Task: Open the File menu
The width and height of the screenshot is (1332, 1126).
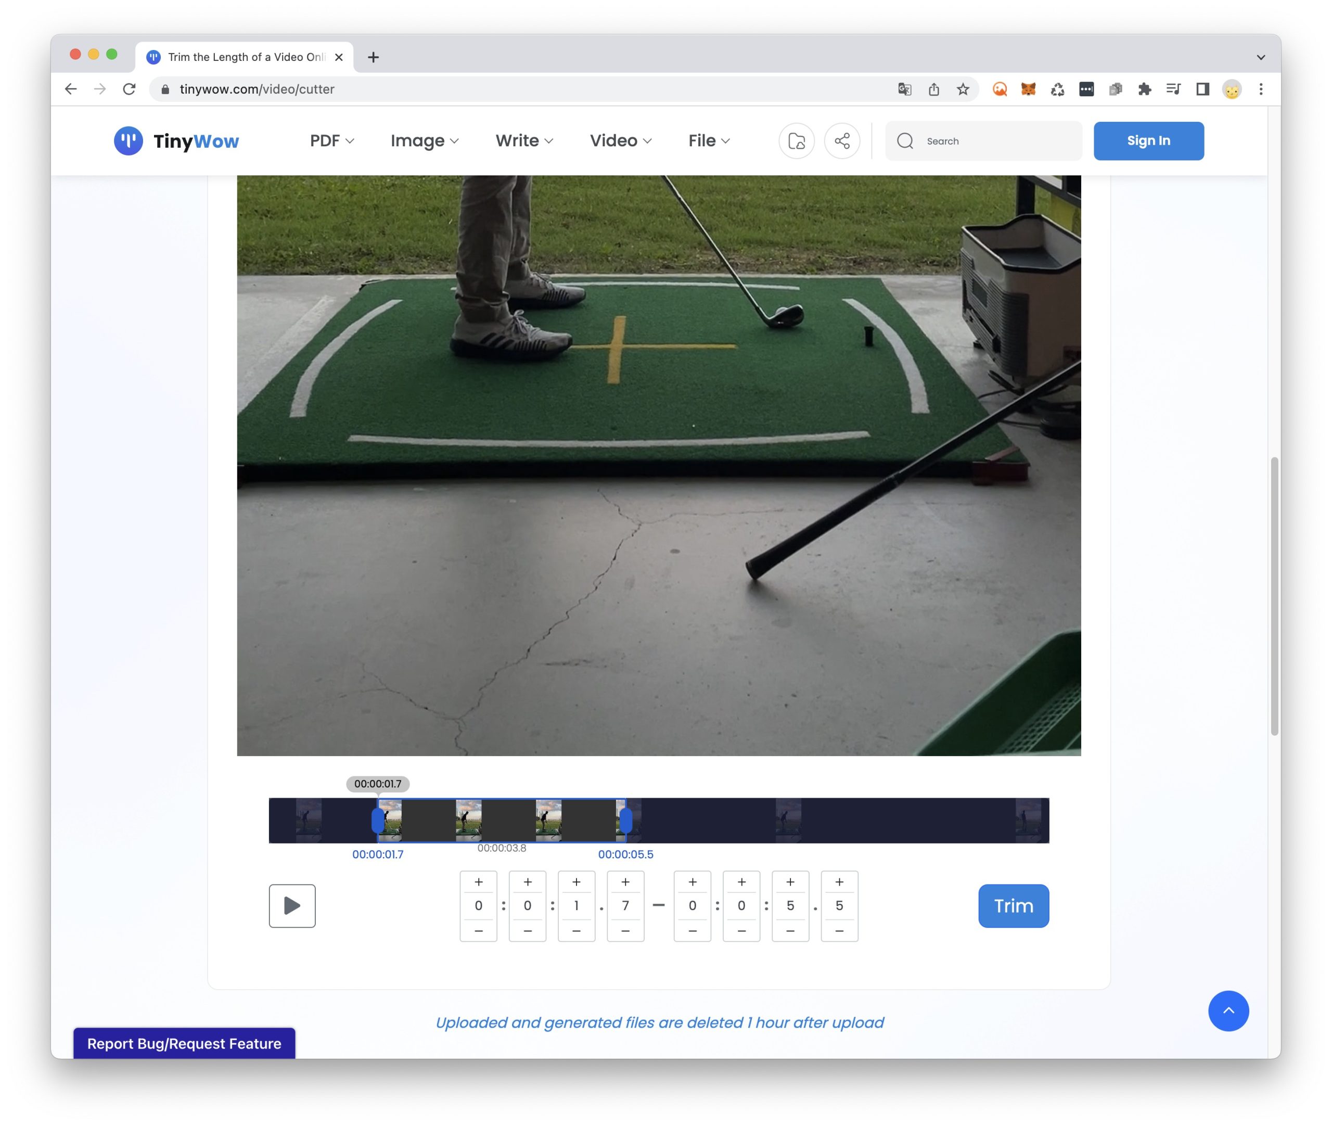Action: coord(709,140)
